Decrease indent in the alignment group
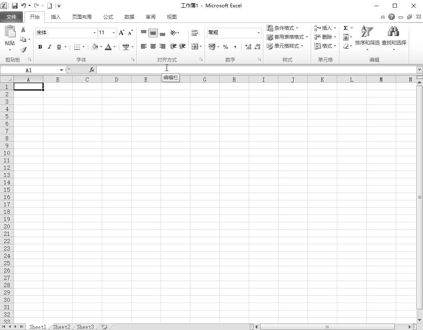This screenshot has height=330, width=423. tap(173, 47)
